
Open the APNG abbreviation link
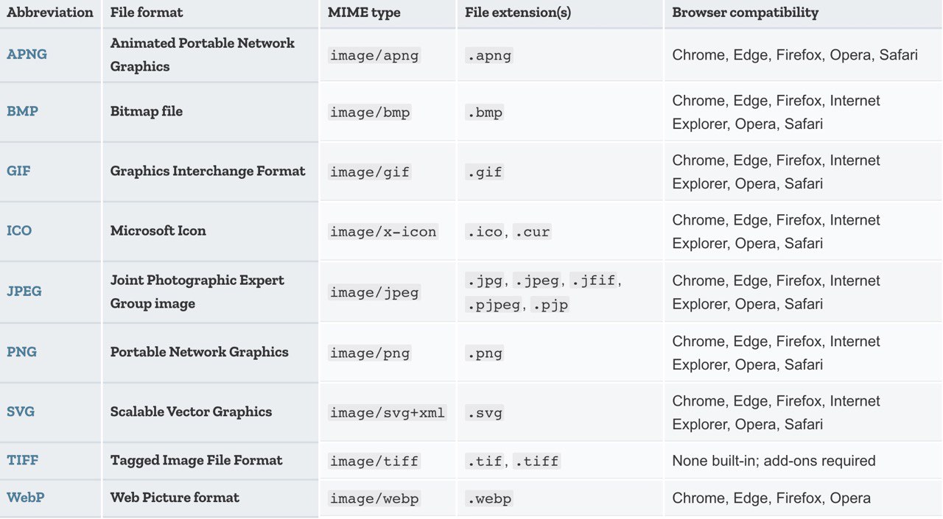[27, 54]
